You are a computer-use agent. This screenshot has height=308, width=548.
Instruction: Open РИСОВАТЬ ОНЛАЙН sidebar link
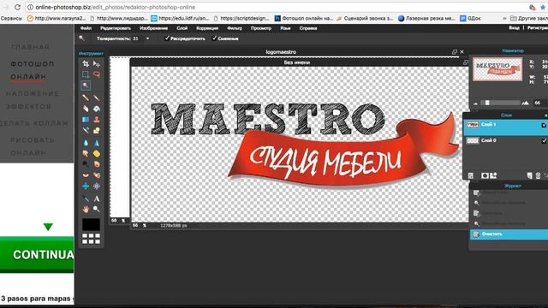pos(33,146)
